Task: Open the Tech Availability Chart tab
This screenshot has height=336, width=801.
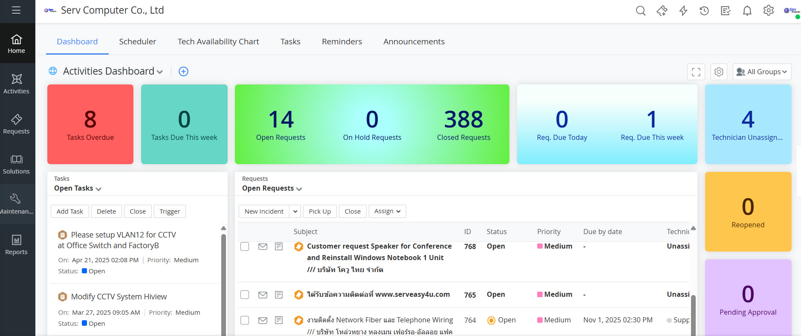Action: click(x=218, y=42)
